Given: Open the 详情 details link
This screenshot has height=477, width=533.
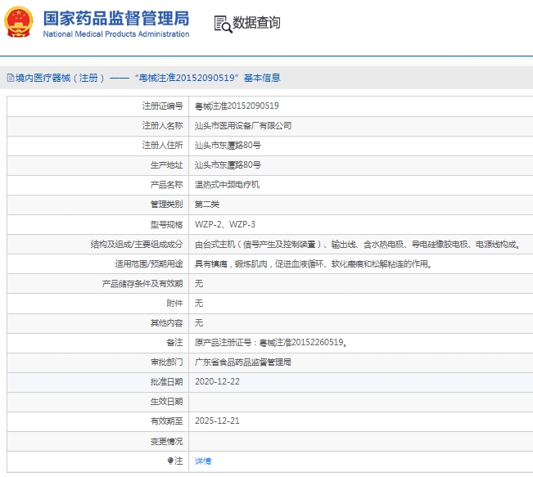Looking at the screenshot, I should point(203,461).
